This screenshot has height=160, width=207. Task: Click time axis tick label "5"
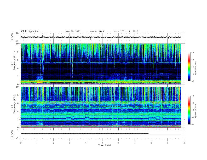[102, 143]
